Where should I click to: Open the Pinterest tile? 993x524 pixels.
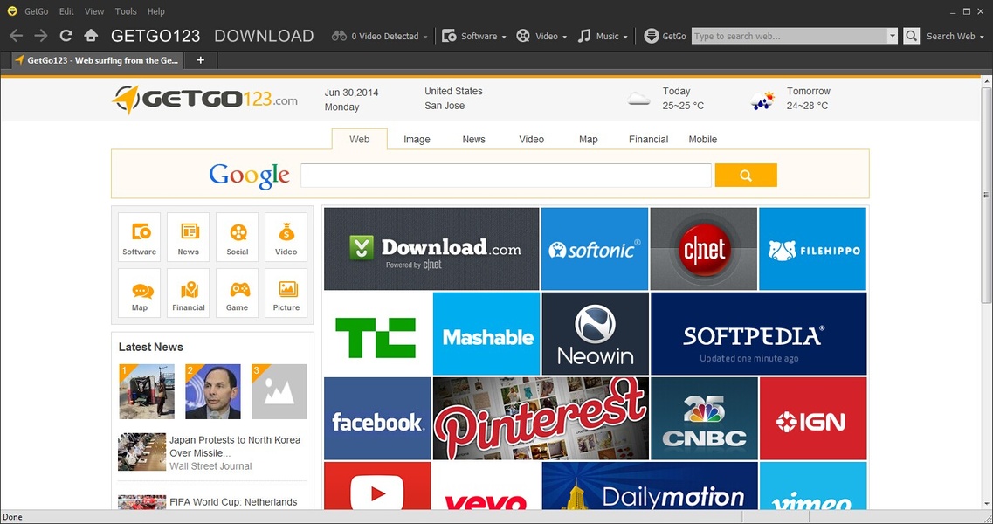[541, 418]
